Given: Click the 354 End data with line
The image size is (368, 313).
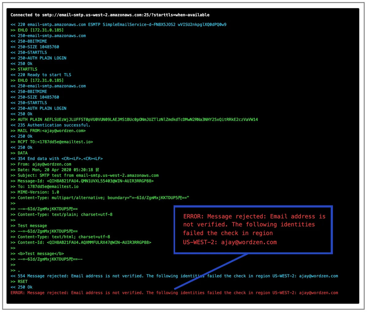Looking at the screenshot, I should (x=57, y=158).
